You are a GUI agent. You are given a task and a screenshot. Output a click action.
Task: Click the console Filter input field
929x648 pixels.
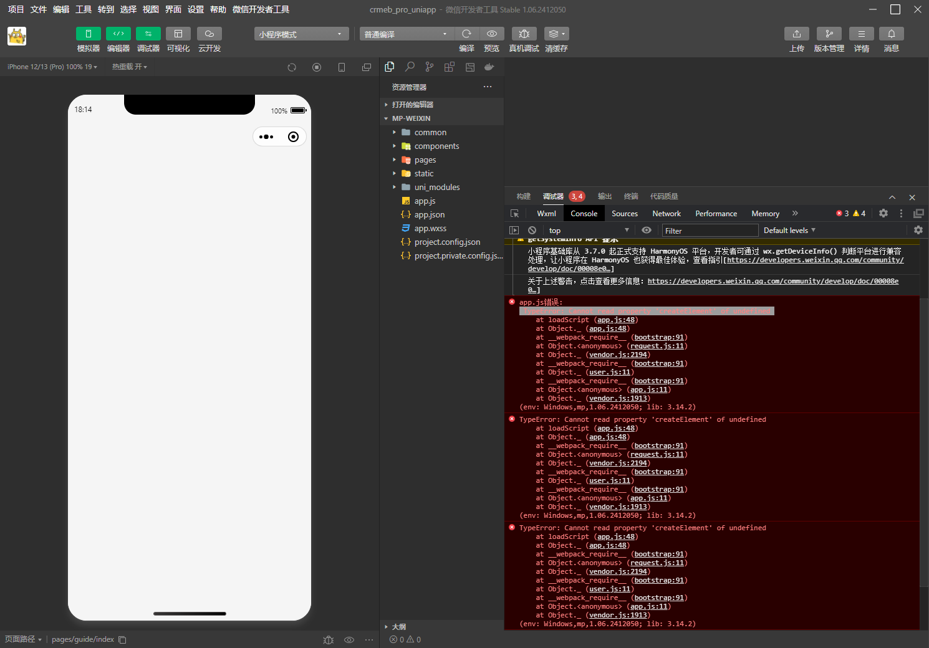(x=709, y=231)
